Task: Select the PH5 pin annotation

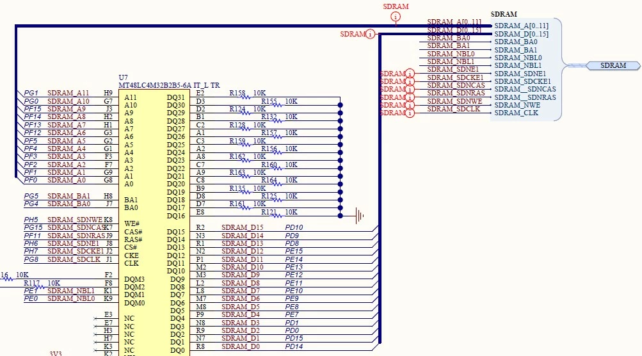Action: tap(31, 220)
